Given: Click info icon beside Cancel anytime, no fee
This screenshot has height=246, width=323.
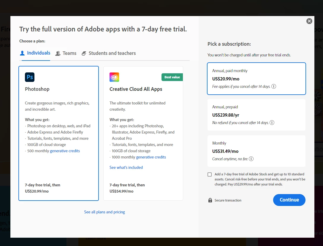Looking at the screenshot, I should (x=251, y=159).
